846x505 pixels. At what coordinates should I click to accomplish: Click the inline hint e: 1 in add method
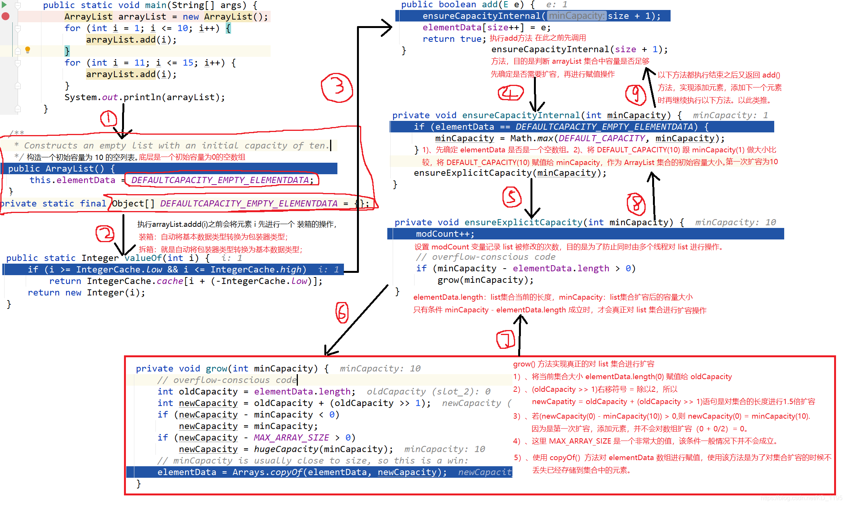556,5
